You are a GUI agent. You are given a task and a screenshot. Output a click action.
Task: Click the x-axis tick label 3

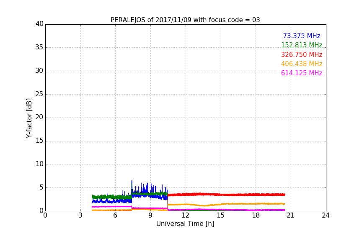pyautogui.click(x=80, y=215)
